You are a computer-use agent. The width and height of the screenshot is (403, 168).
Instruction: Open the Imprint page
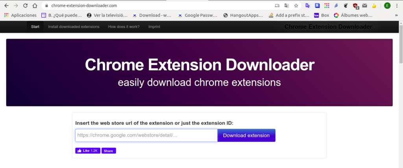tap(154, 27)
